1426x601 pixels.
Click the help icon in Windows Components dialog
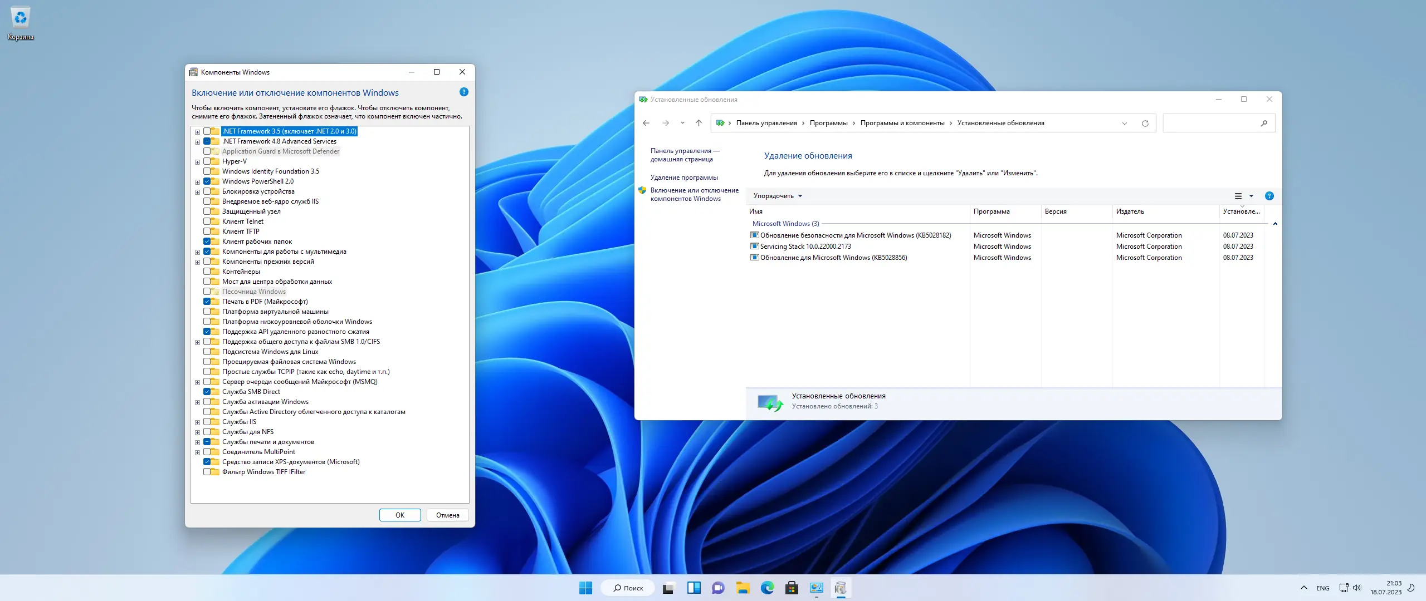click(x=464, y=92)
